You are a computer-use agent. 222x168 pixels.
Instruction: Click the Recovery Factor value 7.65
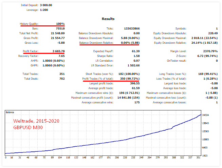click(x=61, y=56)
